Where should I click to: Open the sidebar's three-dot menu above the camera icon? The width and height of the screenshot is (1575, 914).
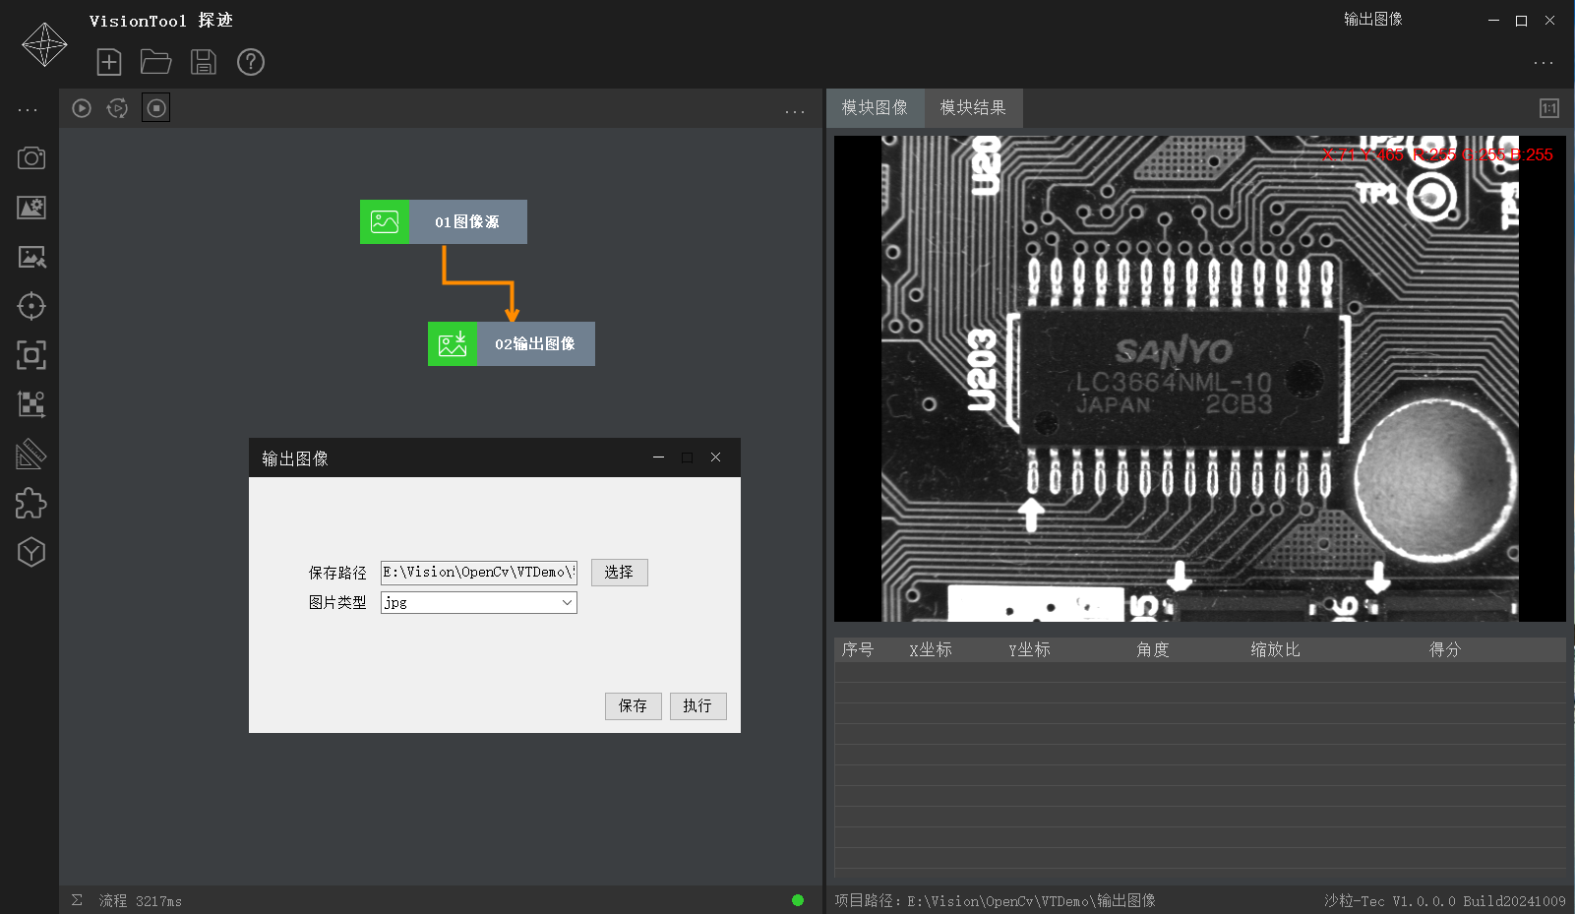pos(29,110)
